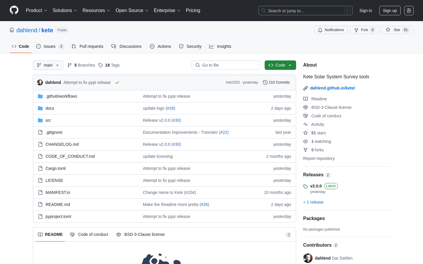Click the v2.0.0 release tag icon
The width and height of the screenshot is (423, 264).
pyautogui.click(x=305, y=187)
